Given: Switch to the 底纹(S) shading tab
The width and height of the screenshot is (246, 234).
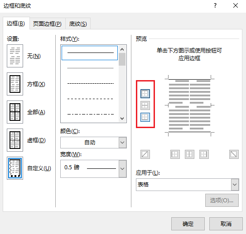Looking at the screenshot, I should pos(78,24).
